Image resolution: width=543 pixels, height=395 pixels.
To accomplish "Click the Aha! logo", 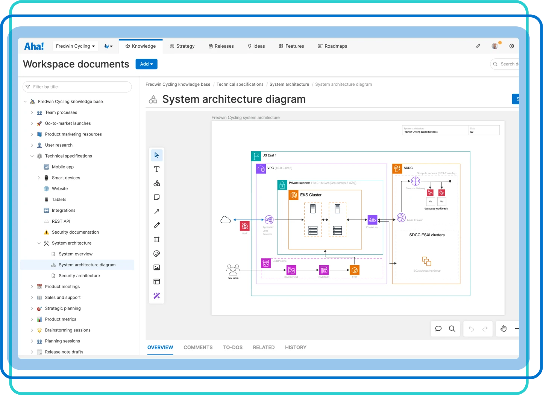I will [x=34, y=46].
